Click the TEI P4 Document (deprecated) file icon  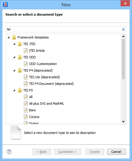point(26,84)
